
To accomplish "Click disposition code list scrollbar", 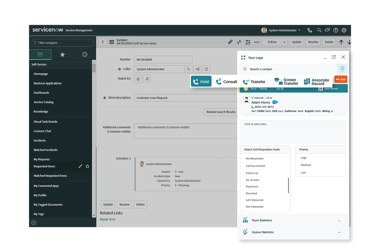I will (288, 185).
